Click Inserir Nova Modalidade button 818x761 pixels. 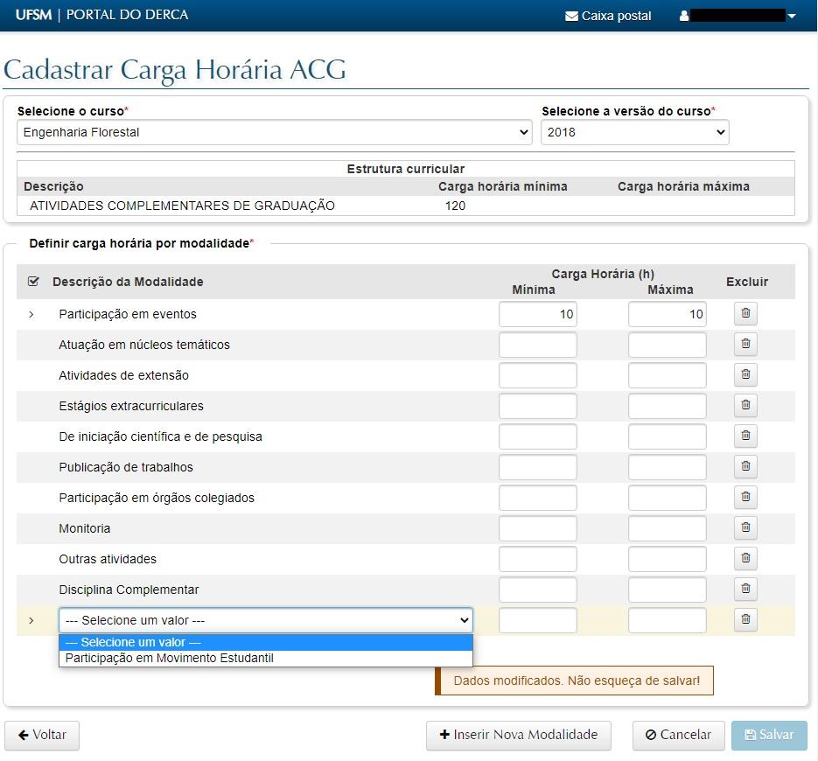518,735
